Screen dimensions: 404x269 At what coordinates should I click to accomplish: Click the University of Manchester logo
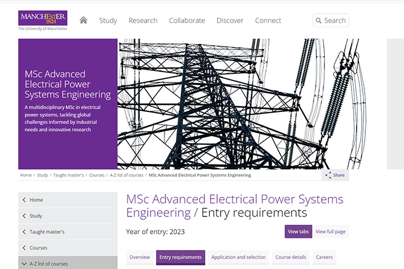(x=43, y=21)
